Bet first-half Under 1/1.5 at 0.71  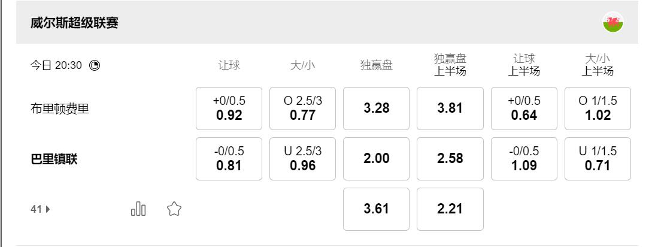click(598, 159)
